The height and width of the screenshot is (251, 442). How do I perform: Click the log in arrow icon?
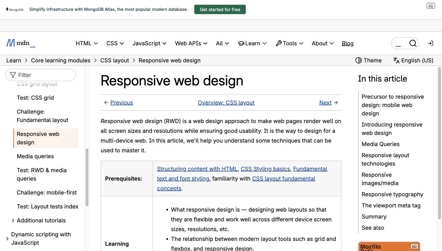pos(430,43)
